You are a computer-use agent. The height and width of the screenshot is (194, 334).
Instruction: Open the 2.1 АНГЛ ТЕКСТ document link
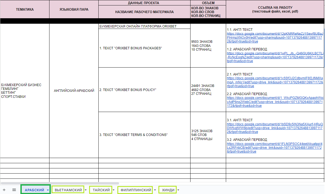click(275, 82)
